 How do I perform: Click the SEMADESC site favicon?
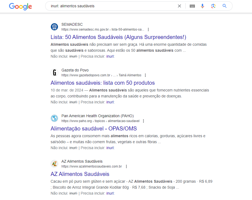point(54,27)
